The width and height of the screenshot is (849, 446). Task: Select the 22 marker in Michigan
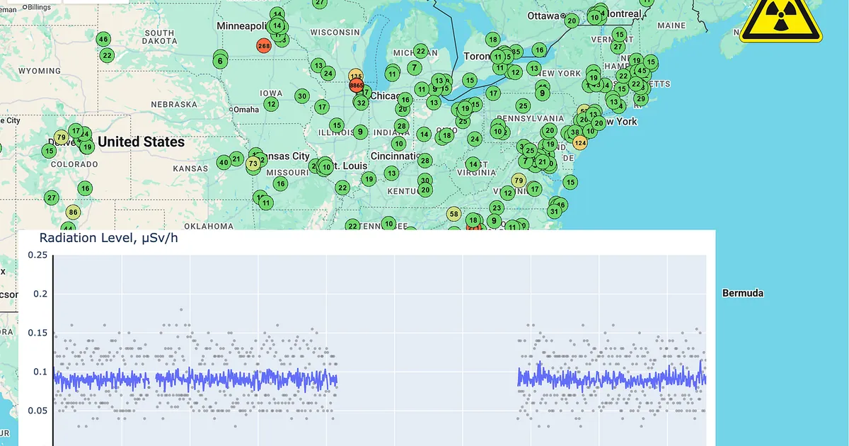tap(421, 51)
